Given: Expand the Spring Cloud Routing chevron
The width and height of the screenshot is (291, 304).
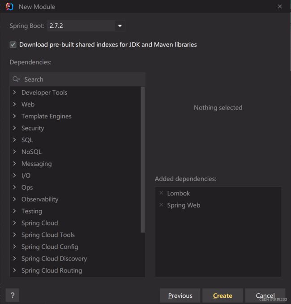Looking at the screenshot, I should pos(14,270).
